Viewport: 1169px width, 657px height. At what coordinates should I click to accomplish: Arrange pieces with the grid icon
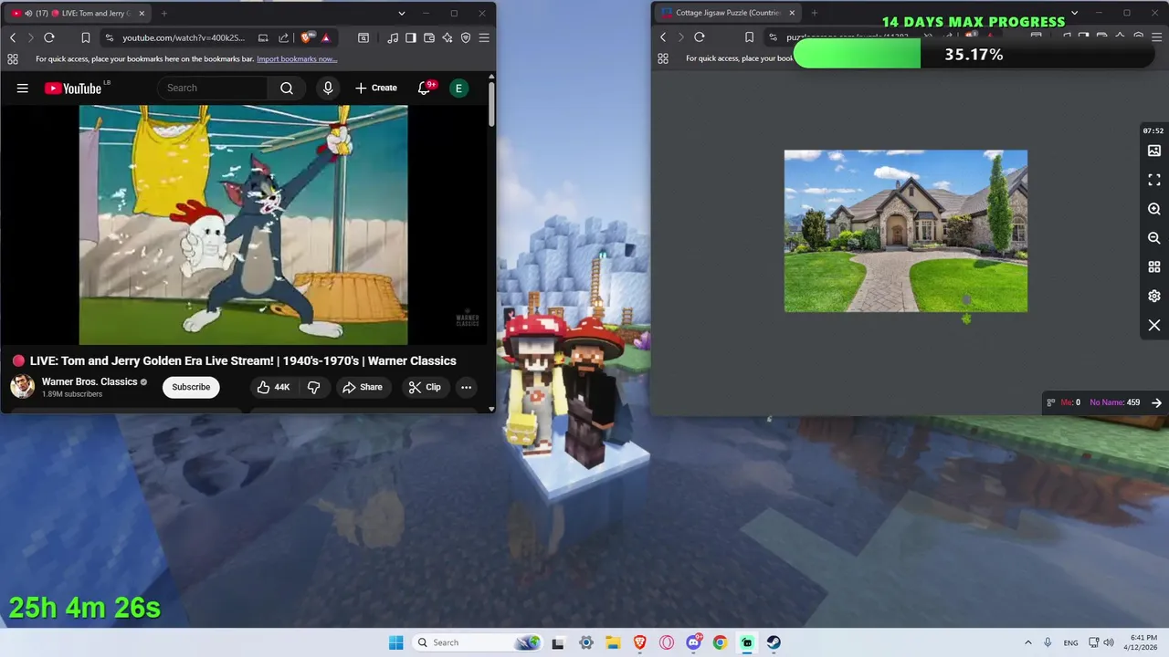point(1154,267)
